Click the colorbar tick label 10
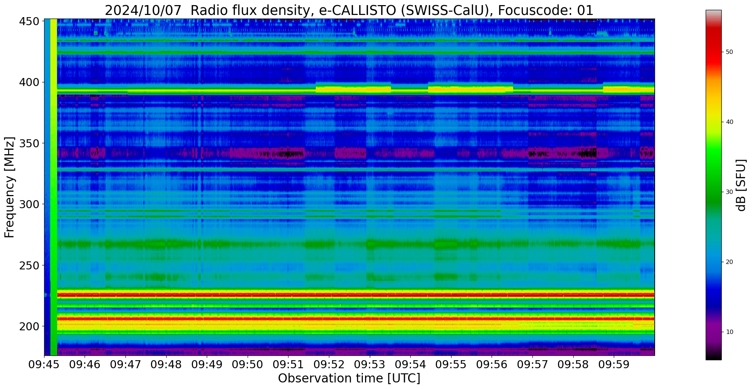This screenshot has height=389, width=752. coord(729,332)
